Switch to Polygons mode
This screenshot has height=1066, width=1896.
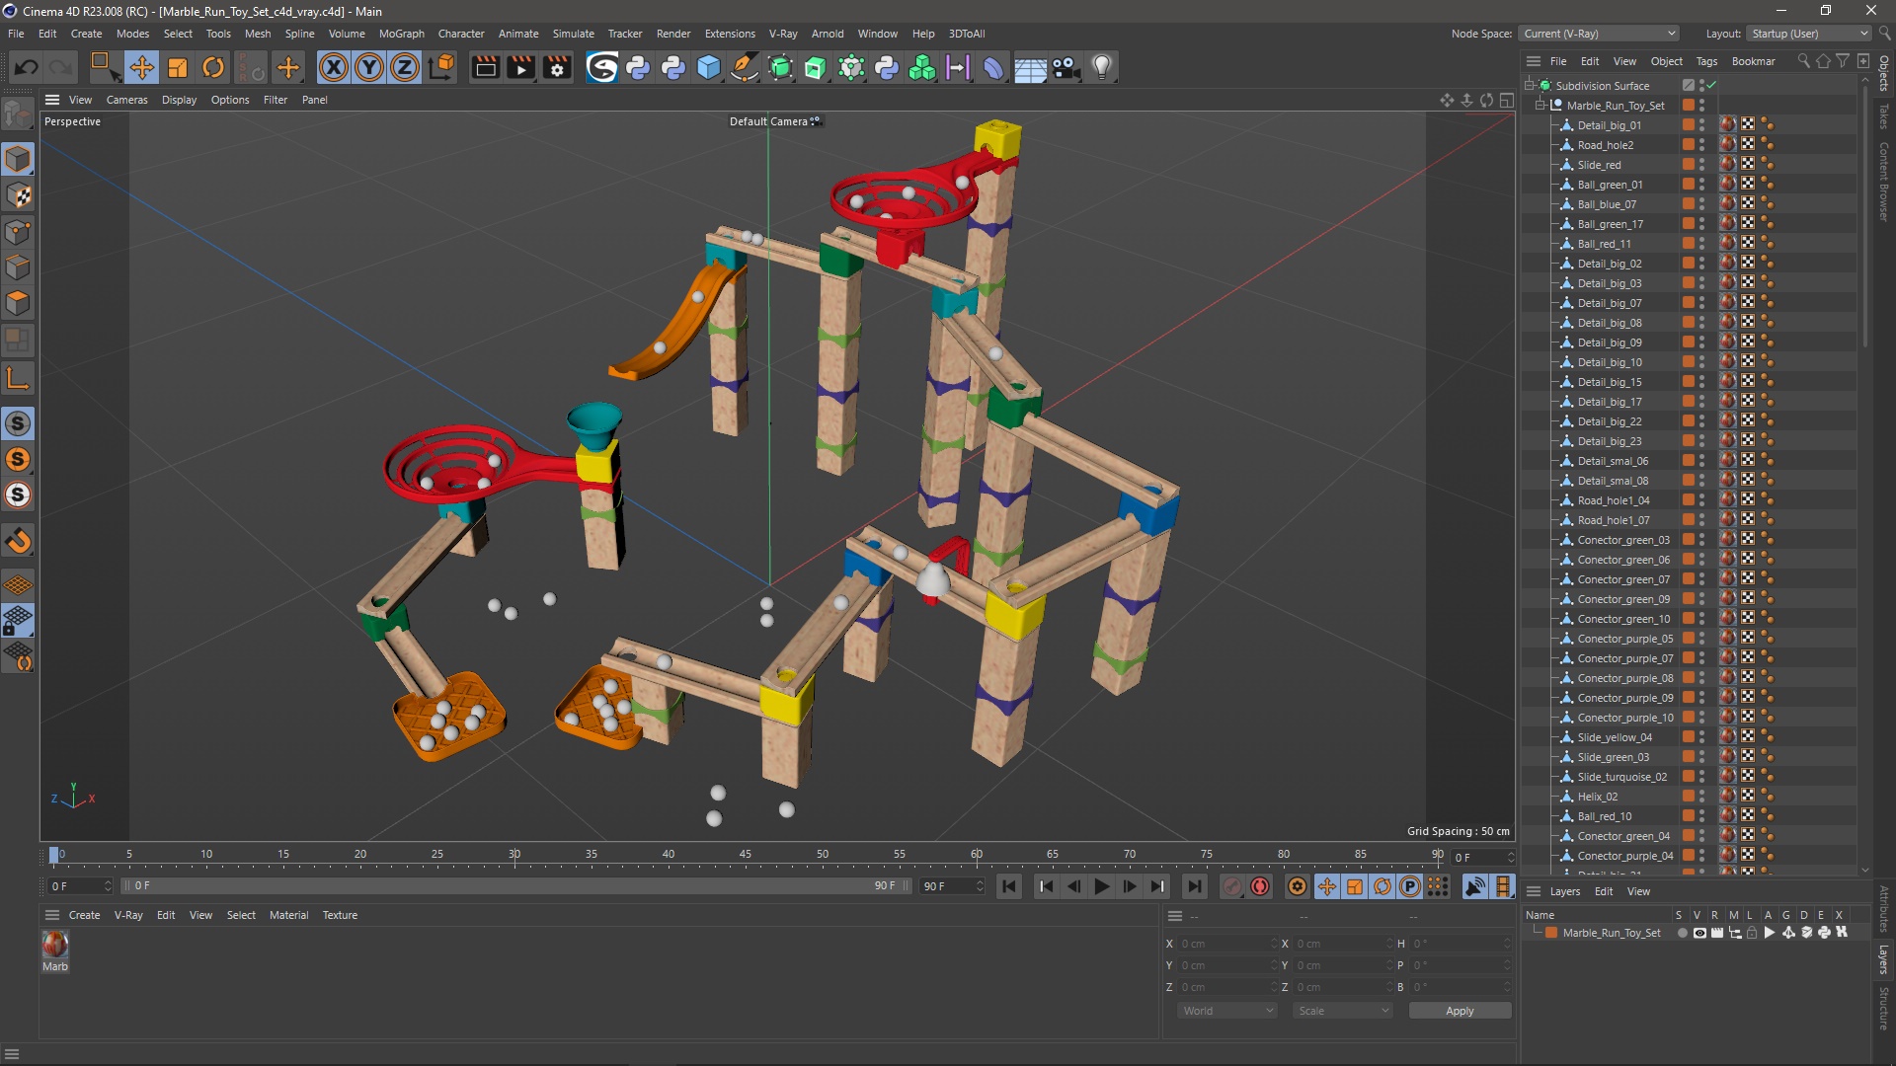tap(18, 304)
